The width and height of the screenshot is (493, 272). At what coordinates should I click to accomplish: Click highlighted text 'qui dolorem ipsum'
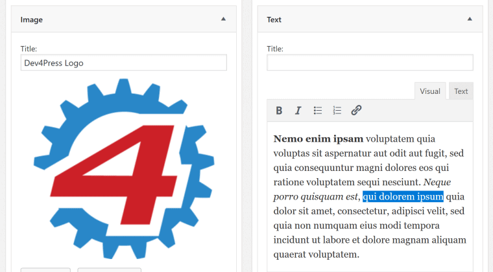click(x=403, y=197)
